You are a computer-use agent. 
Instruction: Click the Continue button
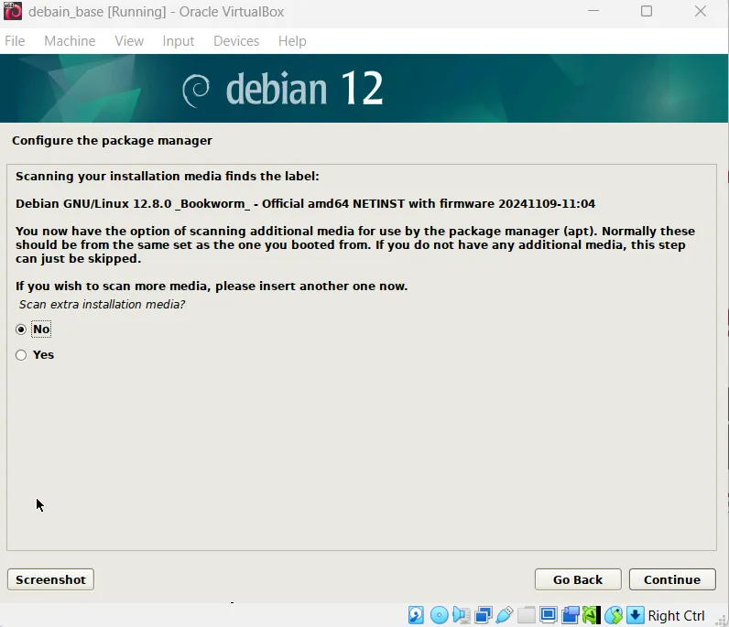click(672, 579)
